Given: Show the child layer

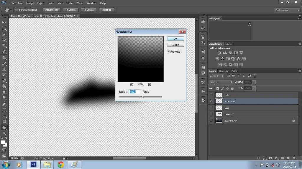Looking at the screenshot, I should click(x=211, y=95).
